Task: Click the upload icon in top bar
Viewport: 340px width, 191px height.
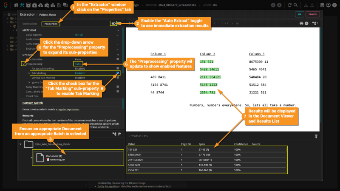Action: coord(312,5)
